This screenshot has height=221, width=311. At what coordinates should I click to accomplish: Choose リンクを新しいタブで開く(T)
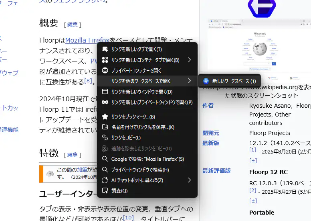coord(147,49)
